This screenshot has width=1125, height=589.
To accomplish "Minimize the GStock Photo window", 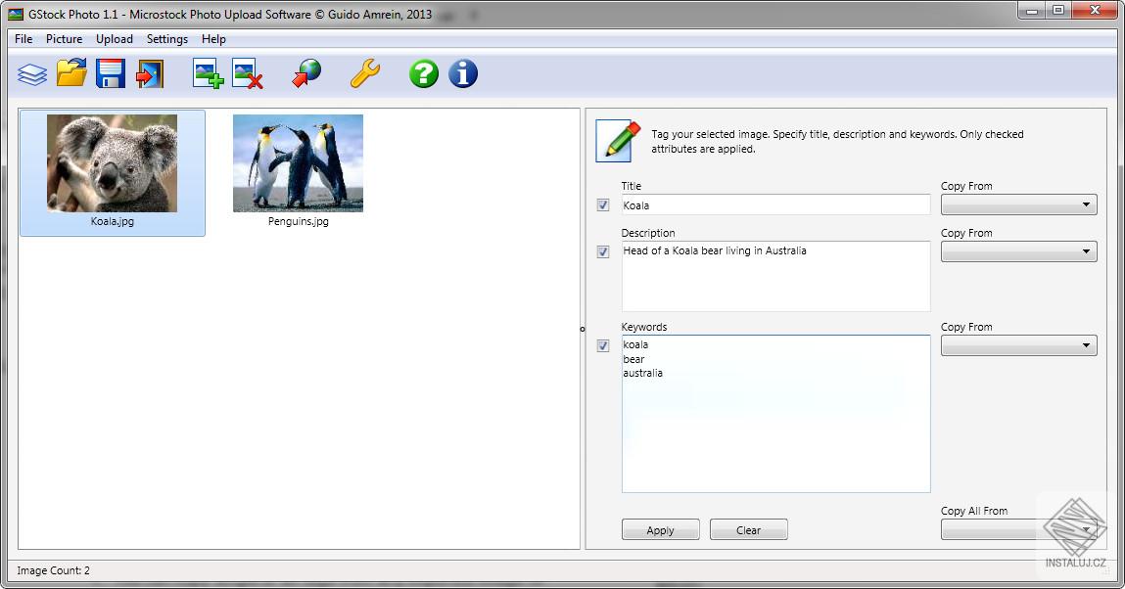I will (x=1032, y=11).
